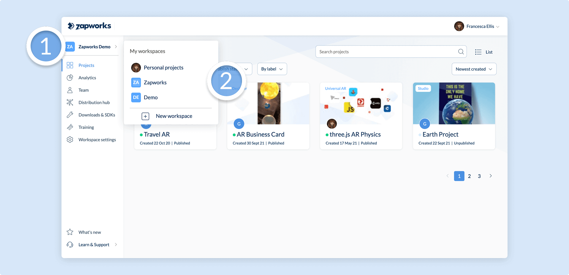Click the owner photo on three.js AR Physics card
The height and width of the screenshot is (275, 569).
tap(332, 124)
